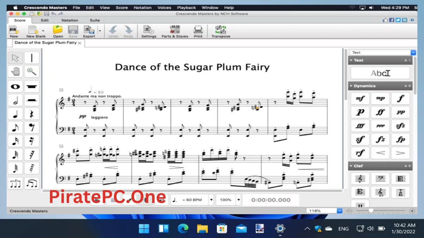Click the score title text

point(192,67)
